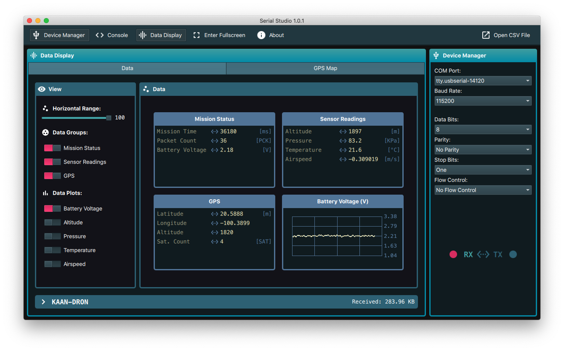Click the Device Manager toolbar button
The height and width of the screenshot is (351, 564).
(x=59, y=35)
